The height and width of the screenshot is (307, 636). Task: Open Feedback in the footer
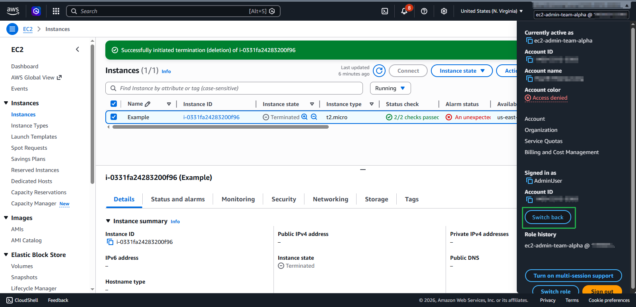(x=58, y=300)
